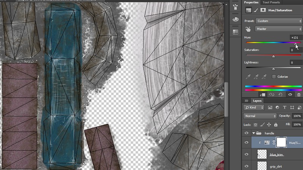This screenshot has width=303, height=170.
Task: Lock all with padlock icon
Action: click(x=276, y=125)
